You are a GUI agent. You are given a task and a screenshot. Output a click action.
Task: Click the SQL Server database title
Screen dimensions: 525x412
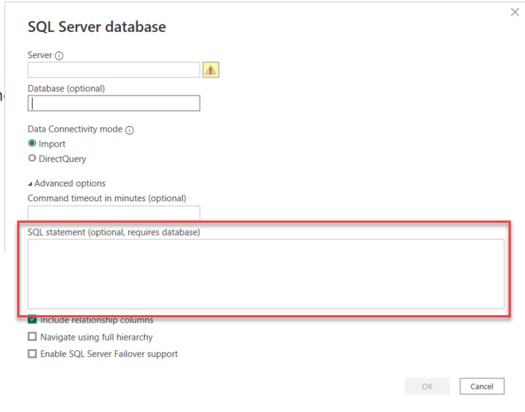coord(97,27)
